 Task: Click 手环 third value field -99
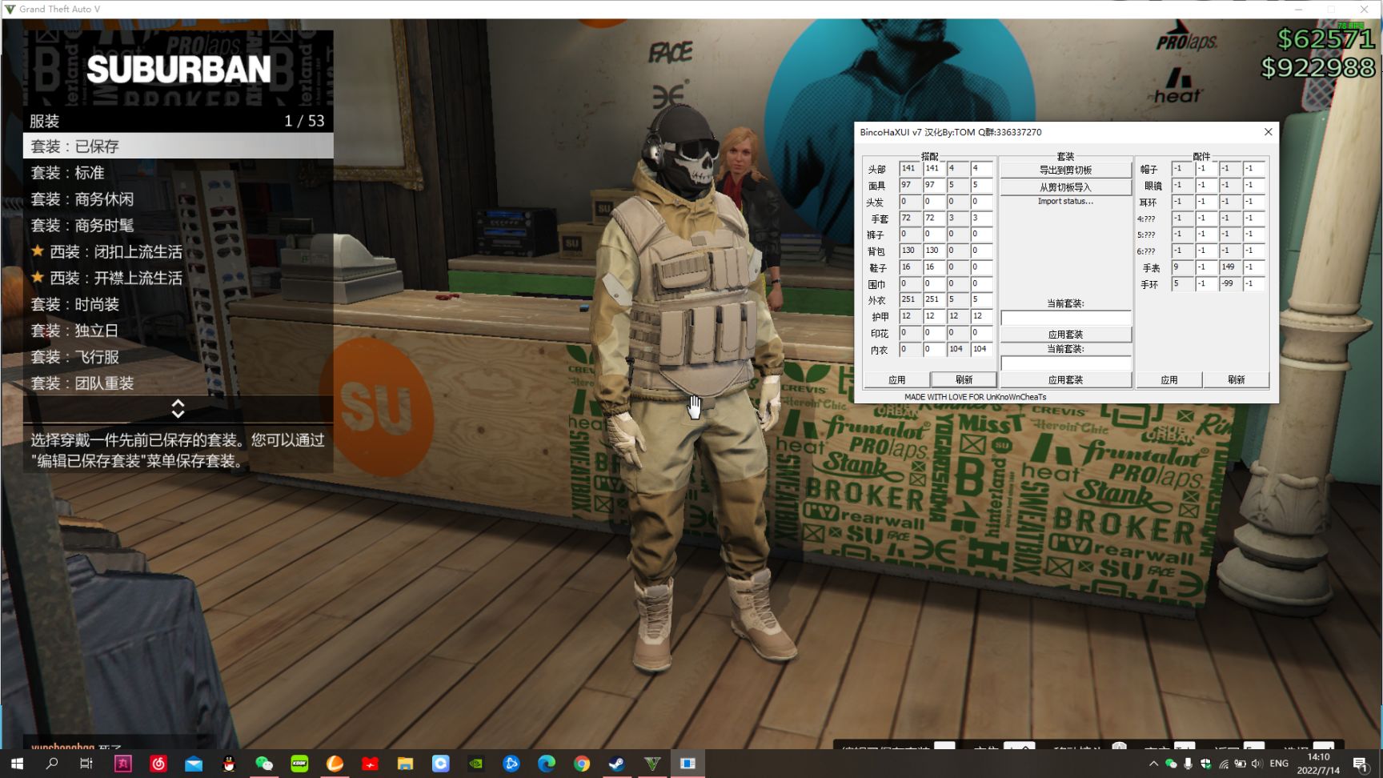pyautogui.click(x=1229, y=284)
